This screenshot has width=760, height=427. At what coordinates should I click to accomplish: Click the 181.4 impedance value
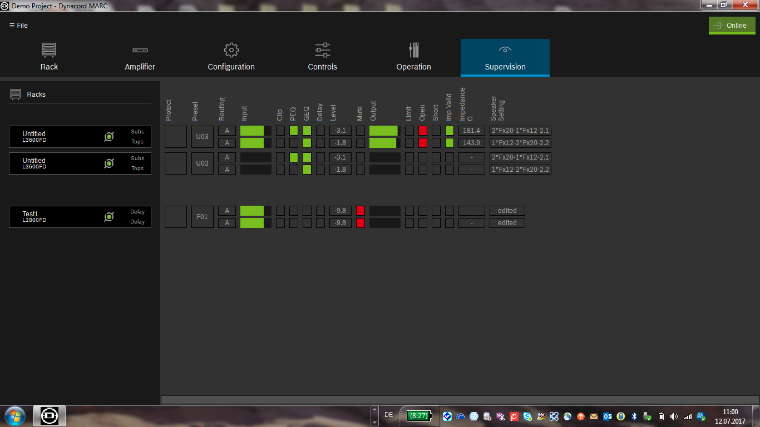pyautogui.click(x=472, y=131)
